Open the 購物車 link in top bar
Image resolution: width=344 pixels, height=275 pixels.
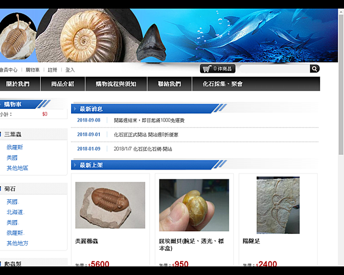pos(33,70)
